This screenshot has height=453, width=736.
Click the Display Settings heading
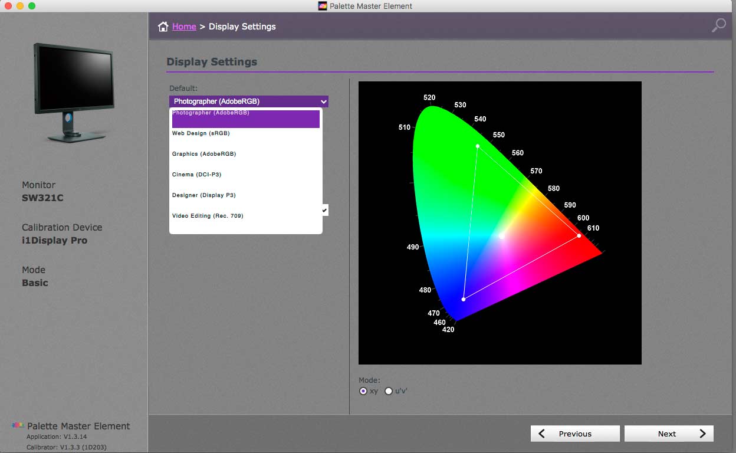point(212,62)
